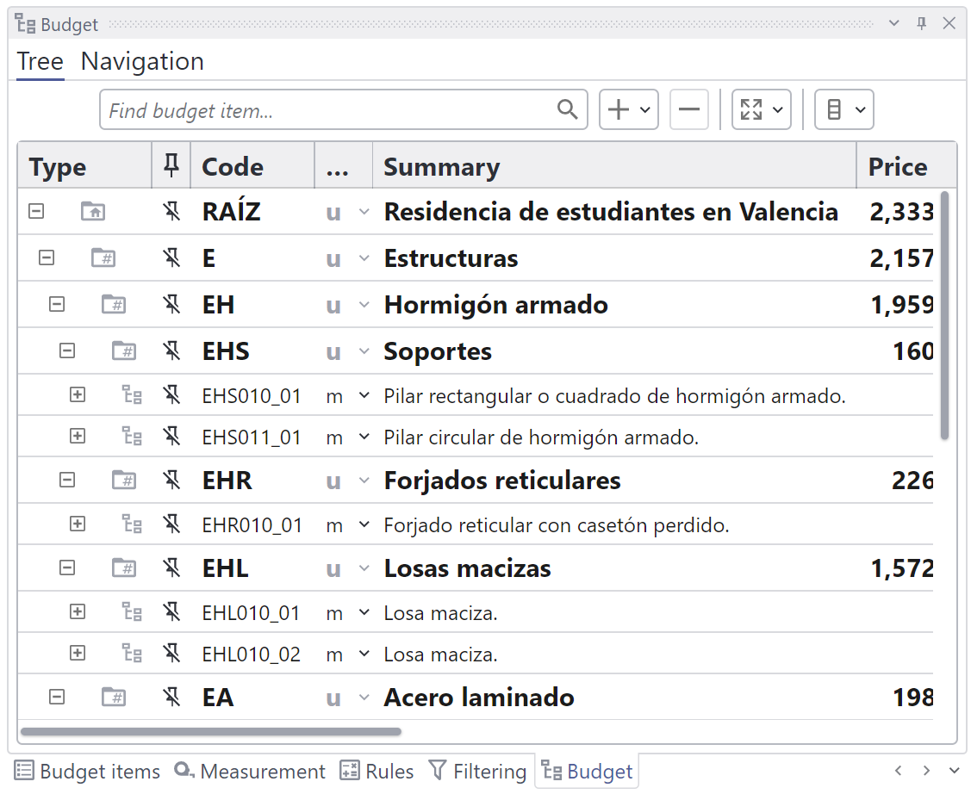This screenshot has height=794, width=971.
Task: Toggle pin on the EHL010_01 row
Action: [171, 612]
